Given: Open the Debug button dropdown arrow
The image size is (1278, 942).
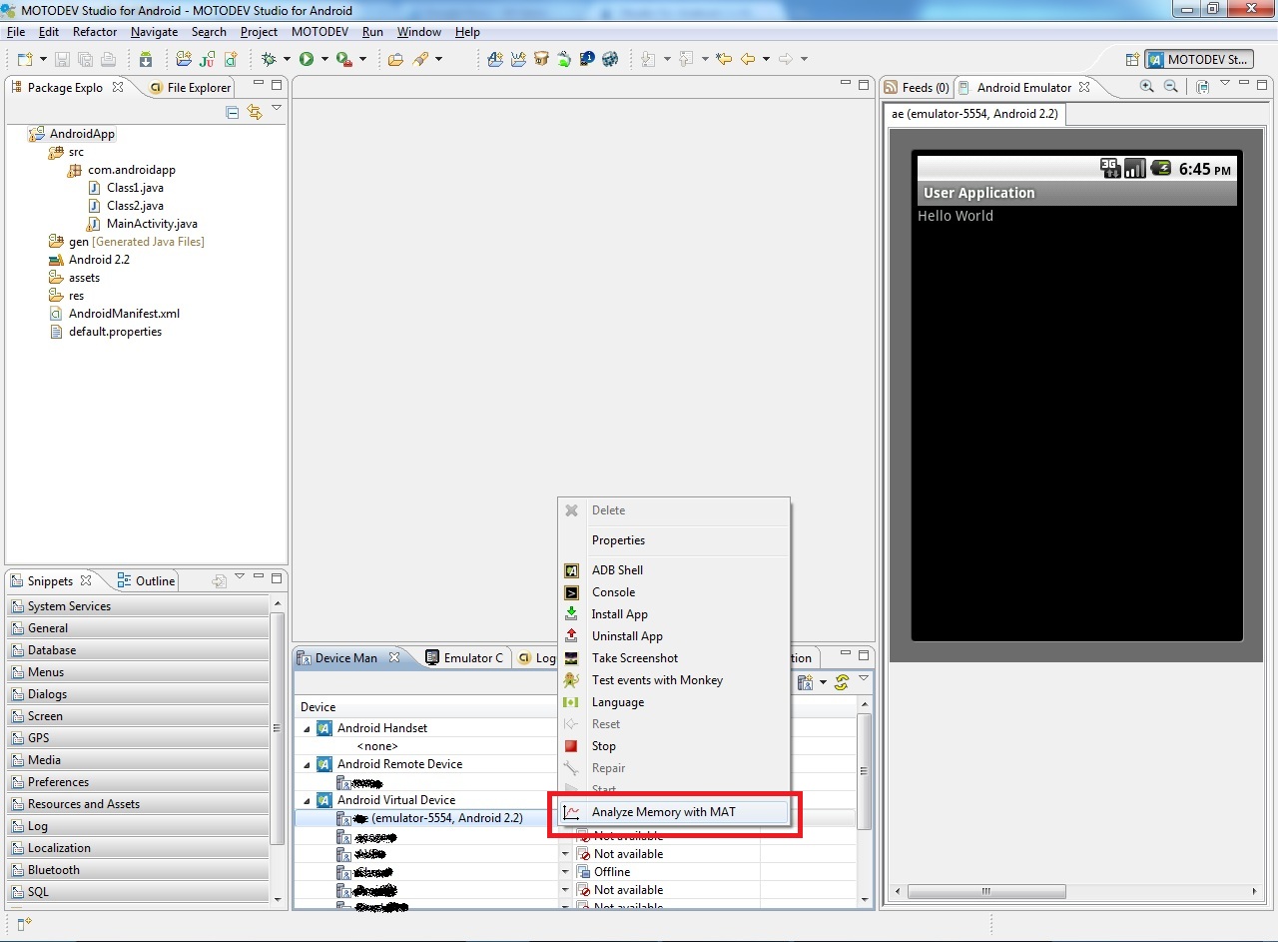Looking at the screenshot, I should pyautogui.click(x=287, y=60).
